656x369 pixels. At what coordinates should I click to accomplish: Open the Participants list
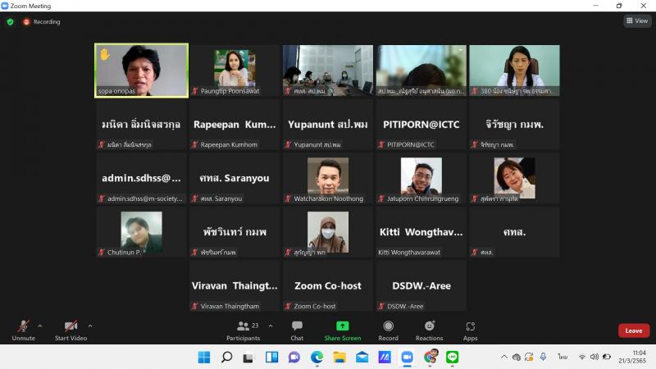pos(243,330)
